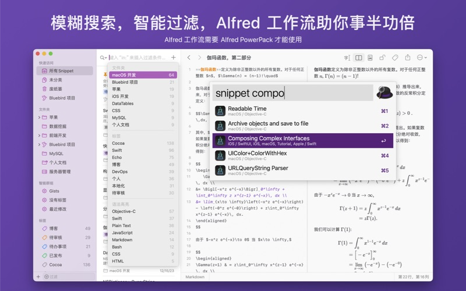Open the search magnifier options dropdown
Viewport: 466px width, 291px height.
(x=103, y=58)
